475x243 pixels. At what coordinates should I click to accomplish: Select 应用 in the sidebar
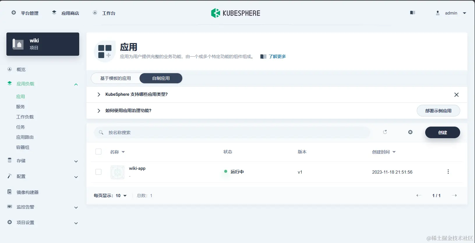pyautogui.click(x=20, y=96)
